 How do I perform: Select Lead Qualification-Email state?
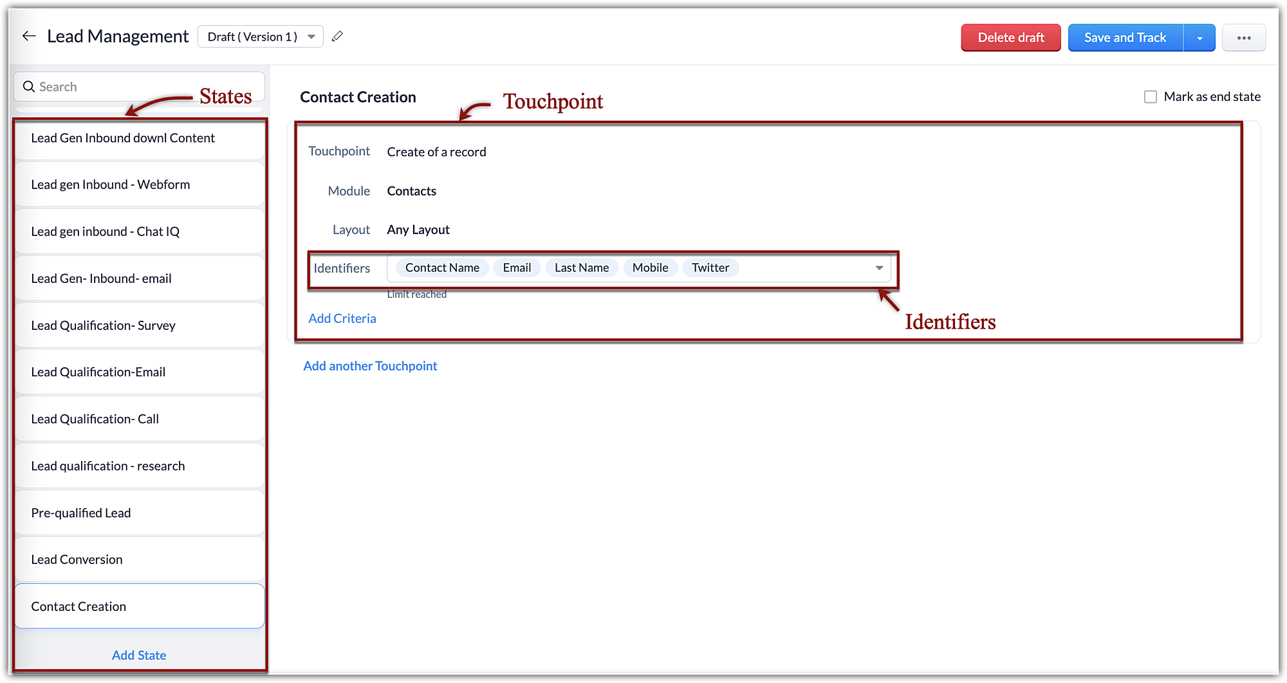[x=139, y=372]
